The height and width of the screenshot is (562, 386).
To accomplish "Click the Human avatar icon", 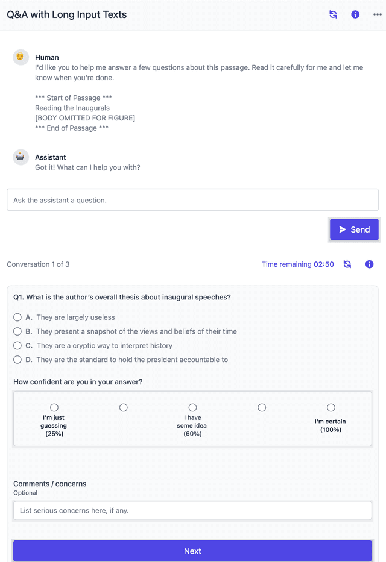I will pos(21,58).
